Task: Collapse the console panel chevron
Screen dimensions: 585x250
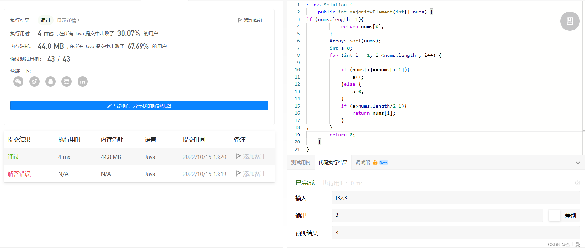Action: pyautogui.click(x=578, y=163)
